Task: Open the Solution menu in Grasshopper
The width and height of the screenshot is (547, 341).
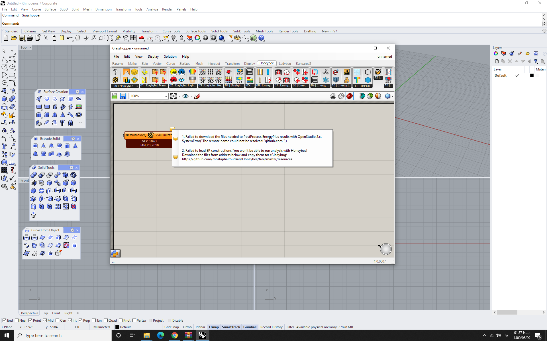Action: click(170, 57)
